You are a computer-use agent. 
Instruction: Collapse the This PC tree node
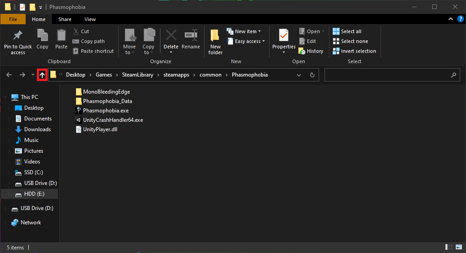(5, 97)
